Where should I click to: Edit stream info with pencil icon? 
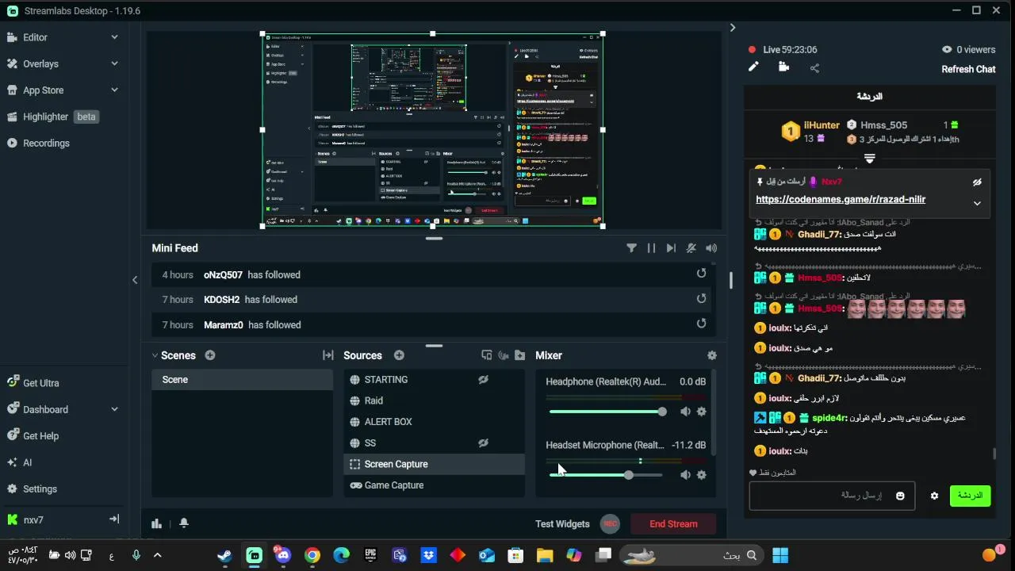point(753,67)
